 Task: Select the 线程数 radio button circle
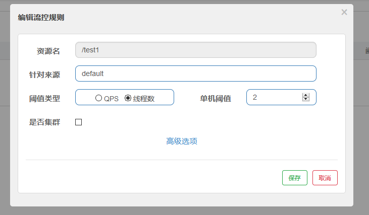coord(128,98)
